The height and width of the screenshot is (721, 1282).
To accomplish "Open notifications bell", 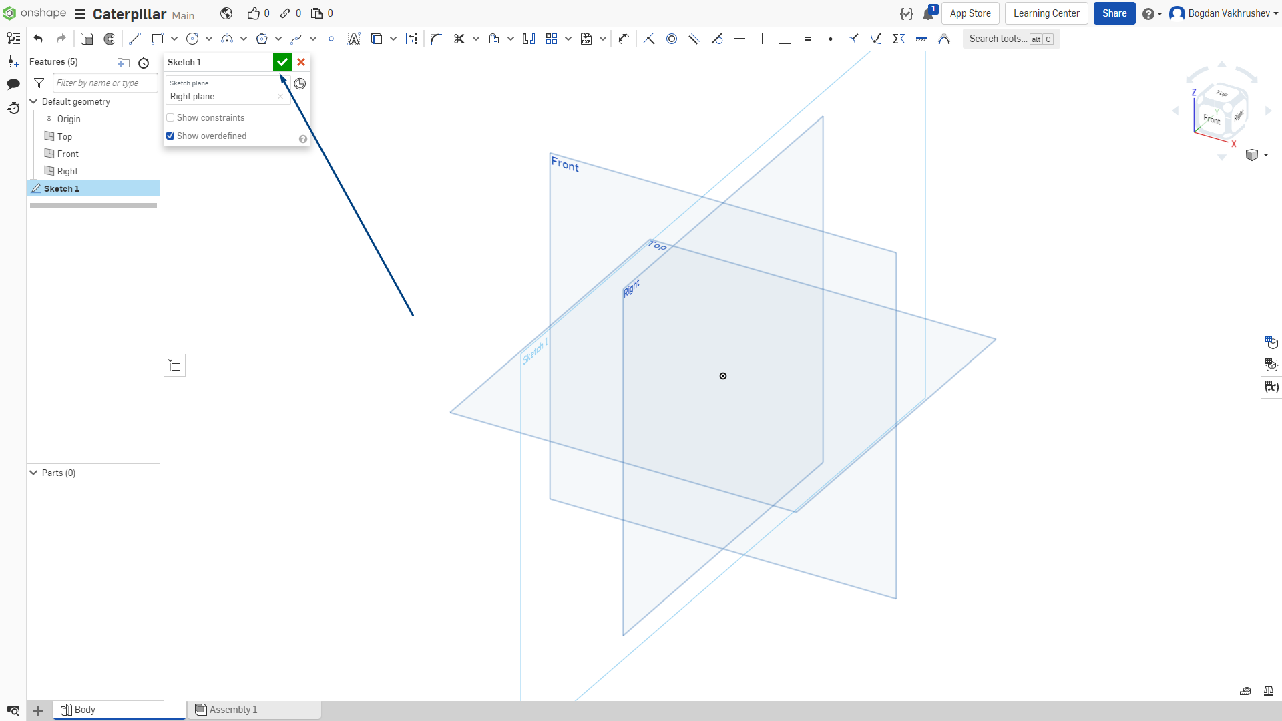I will click(x=929, y=13).
